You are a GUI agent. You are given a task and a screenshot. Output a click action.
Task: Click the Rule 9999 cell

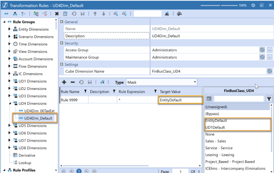[x=74, y=100]
